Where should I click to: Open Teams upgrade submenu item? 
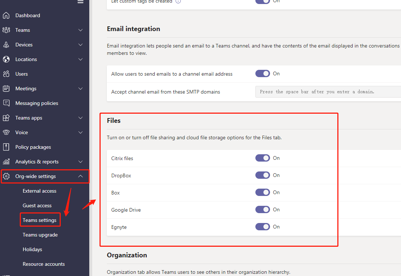(x=40, y=235)
